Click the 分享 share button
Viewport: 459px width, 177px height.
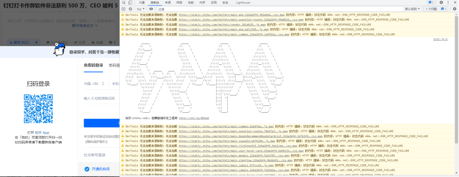click(80, 42)
